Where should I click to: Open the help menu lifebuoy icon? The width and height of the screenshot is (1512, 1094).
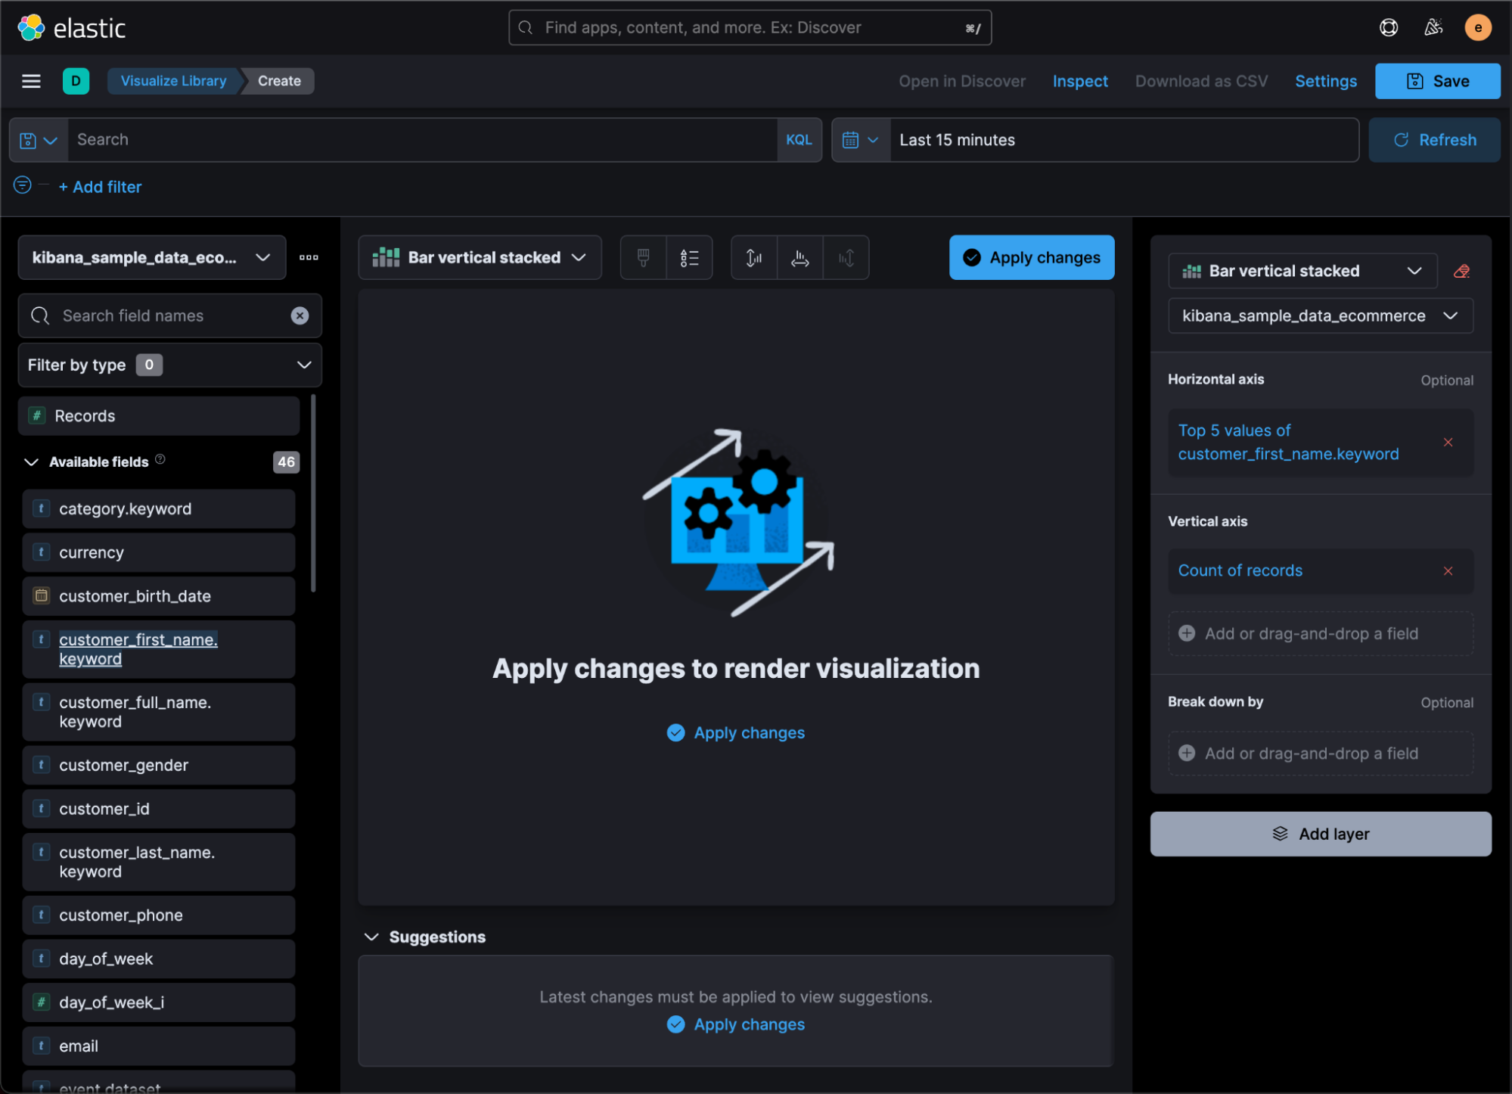pyautogui.click(x=1388, y=28)
